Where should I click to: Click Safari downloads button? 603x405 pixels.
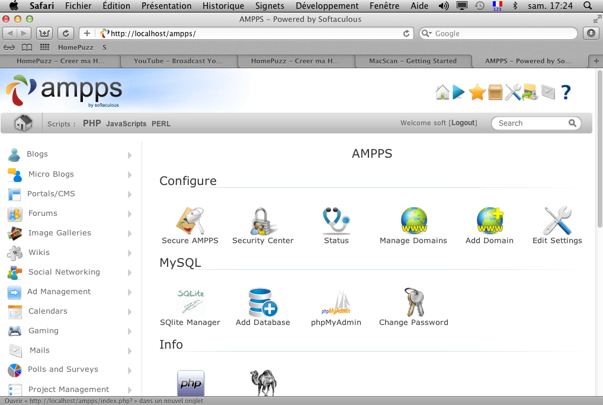tap(591, 33)
